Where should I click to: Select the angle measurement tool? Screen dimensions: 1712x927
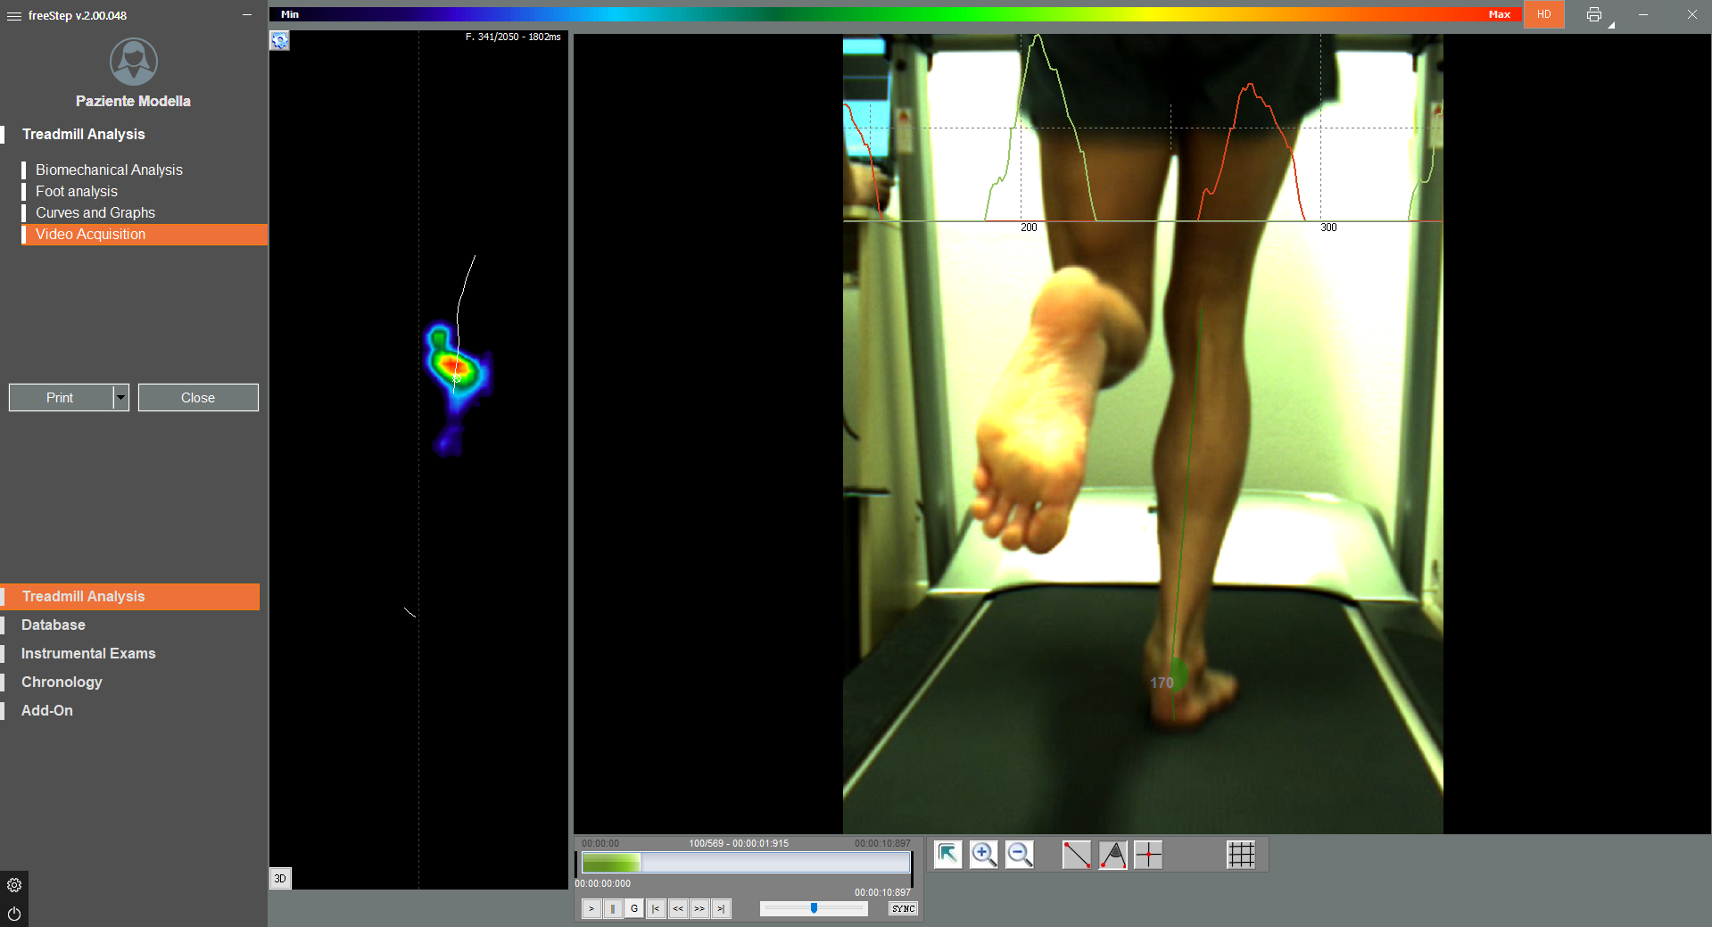point(1112,855)
